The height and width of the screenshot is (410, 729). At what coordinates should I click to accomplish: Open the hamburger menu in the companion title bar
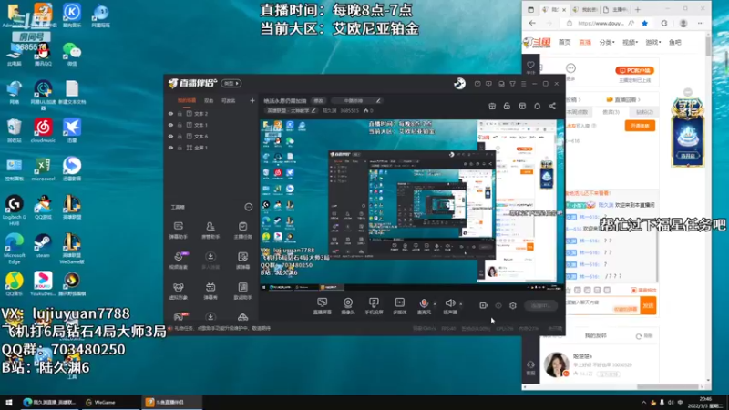[523, 84]
